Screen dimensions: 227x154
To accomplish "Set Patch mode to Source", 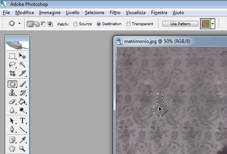I will [x=83, y=24].
